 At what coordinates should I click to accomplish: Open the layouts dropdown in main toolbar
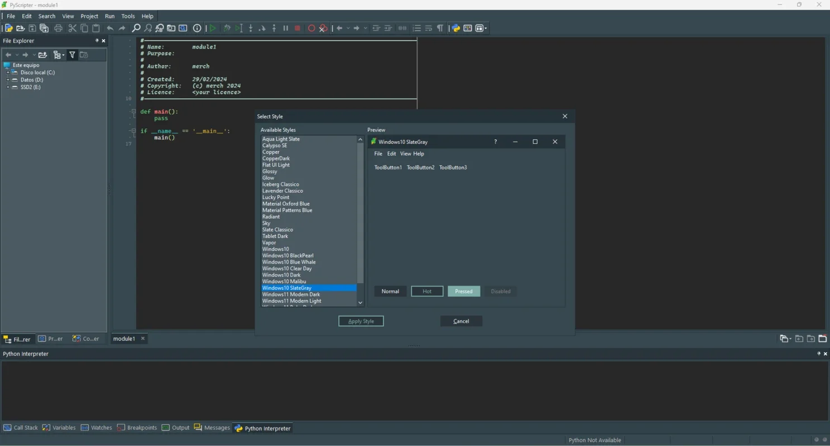[x=486, y=28]
